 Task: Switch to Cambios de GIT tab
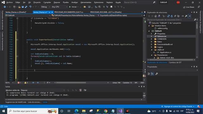point(175,63)
